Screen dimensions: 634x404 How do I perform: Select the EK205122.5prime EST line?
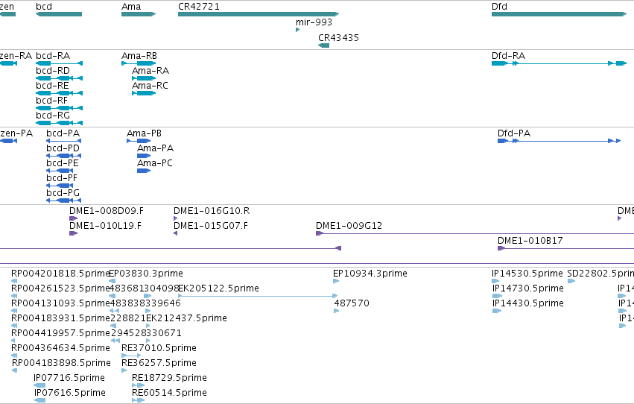258,296
